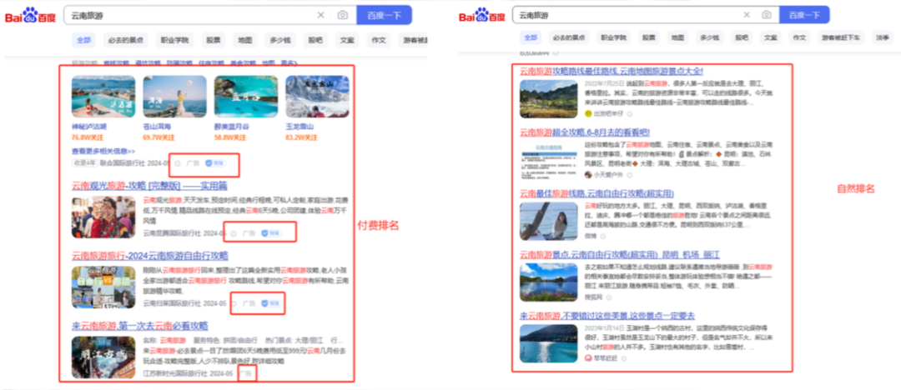Open camera image search, left screenshot
The height and width of the screenshot is (390, 901).
tap(343, 15)
